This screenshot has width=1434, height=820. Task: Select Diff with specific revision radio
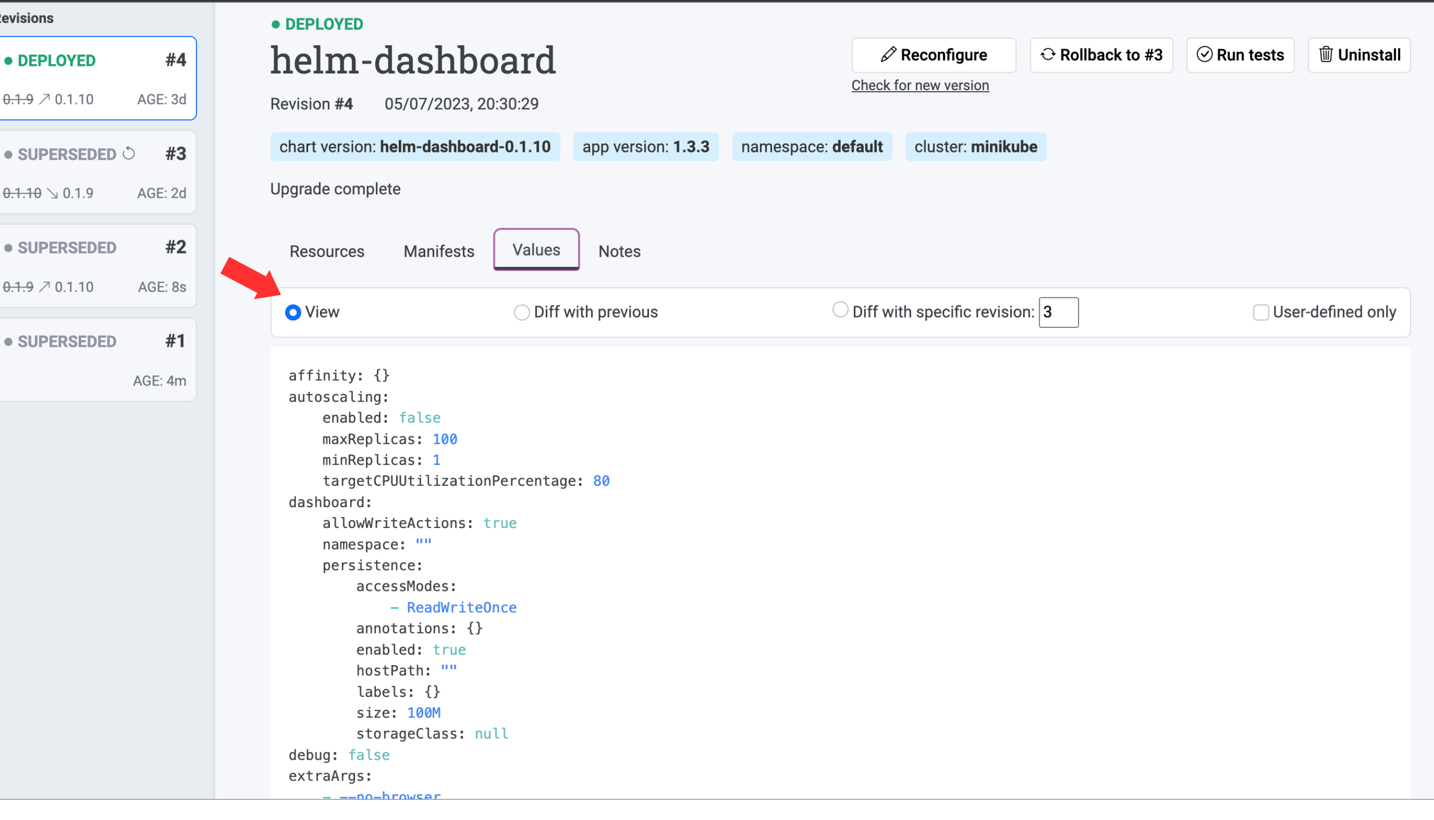click(x=839, y=310)
